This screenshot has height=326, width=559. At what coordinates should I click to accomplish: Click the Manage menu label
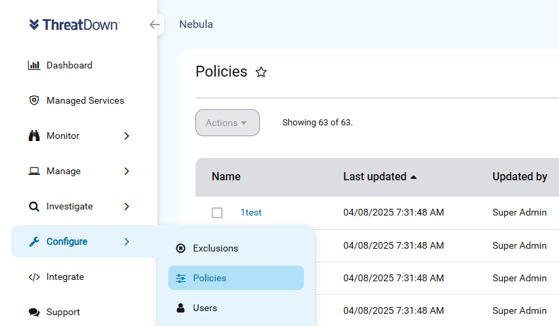point(64,171)
